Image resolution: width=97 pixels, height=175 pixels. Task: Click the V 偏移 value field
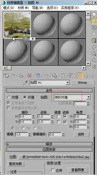(x=25, y=122)
